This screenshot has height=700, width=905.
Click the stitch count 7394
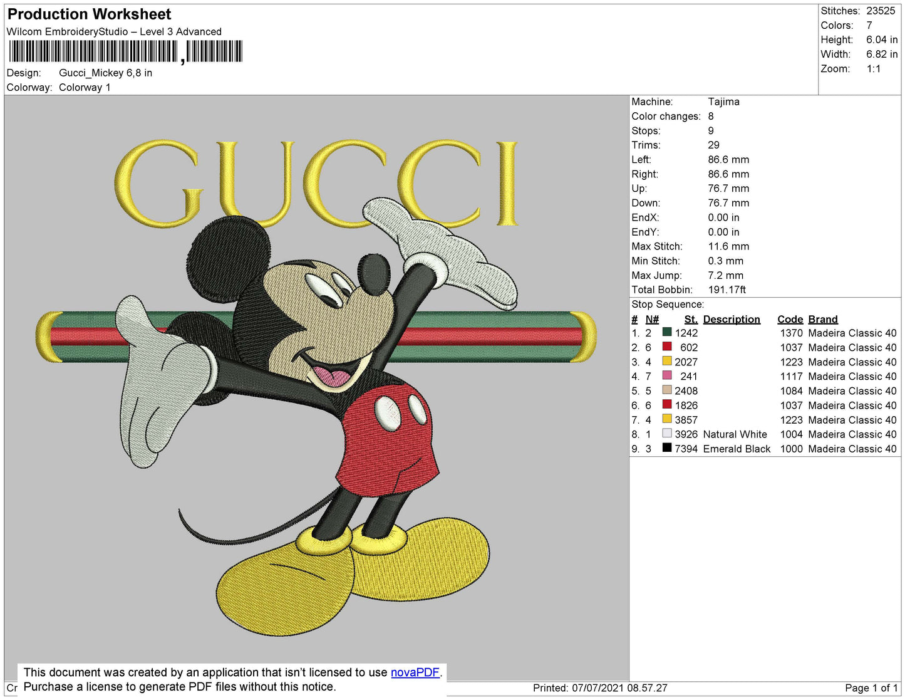click(686, 448)
